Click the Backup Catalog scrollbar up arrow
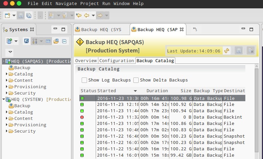The image size is (263, 159). (256, 66)
